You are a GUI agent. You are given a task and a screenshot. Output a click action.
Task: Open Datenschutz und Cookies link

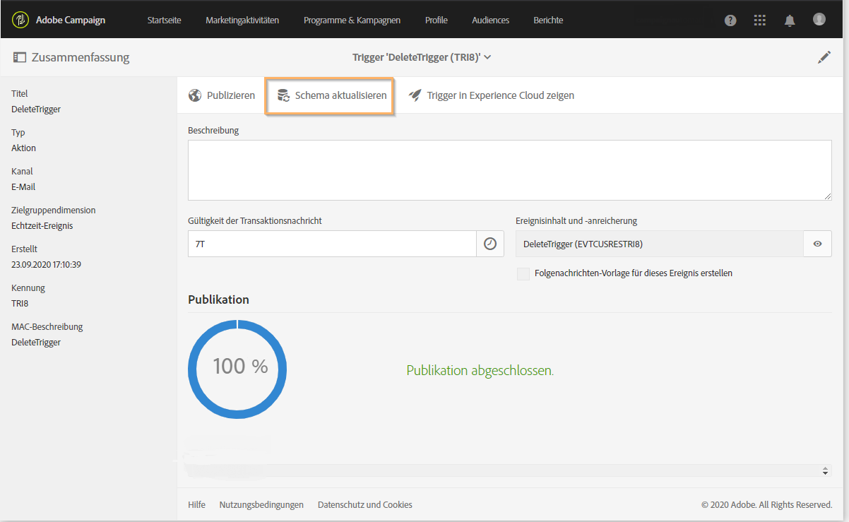[365, 505]
